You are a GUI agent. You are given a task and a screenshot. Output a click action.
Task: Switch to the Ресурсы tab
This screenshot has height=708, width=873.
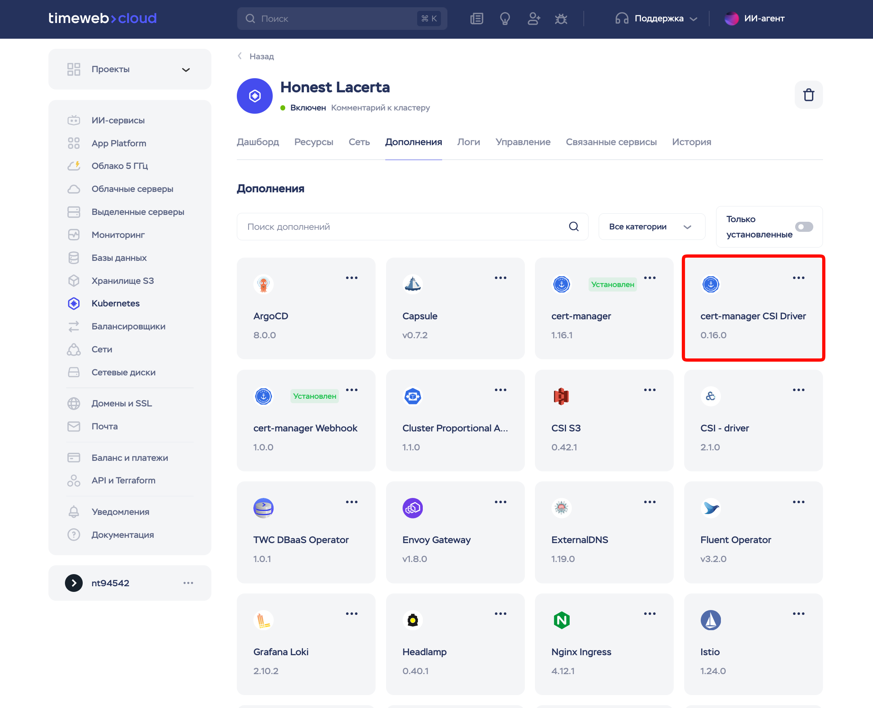314,142
